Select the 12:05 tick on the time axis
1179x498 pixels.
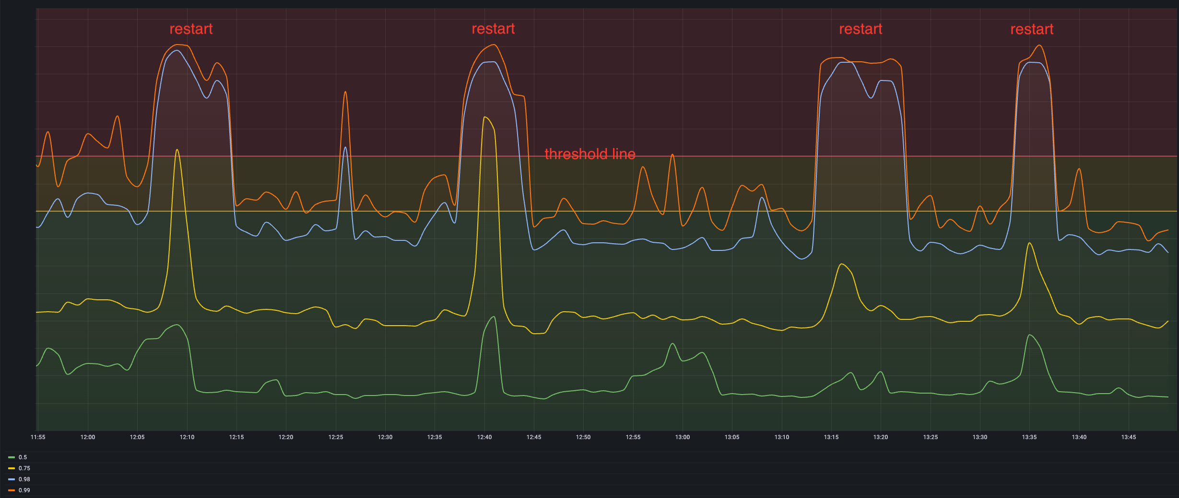pos(137,437)
